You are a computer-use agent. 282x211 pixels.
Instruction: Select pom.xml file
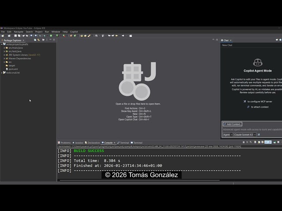(x=12, y=69)
